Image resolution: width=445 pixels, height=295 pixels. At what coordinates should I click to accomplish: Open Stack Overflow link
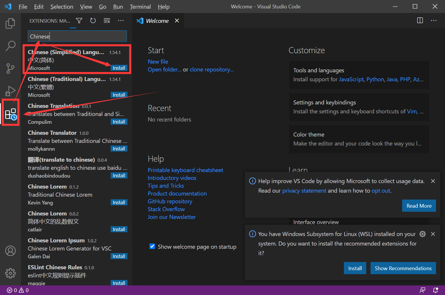tap(166, 209)
